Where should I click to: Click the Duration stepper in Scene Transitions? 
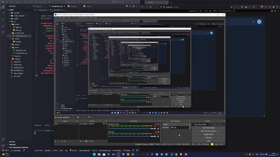[189, 128]
